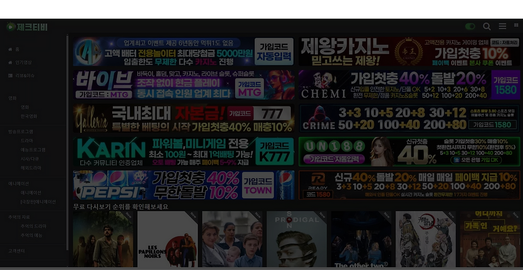Open the anime group illustration poster
This screenshot has width=523, height=270.
click(426, 239)
